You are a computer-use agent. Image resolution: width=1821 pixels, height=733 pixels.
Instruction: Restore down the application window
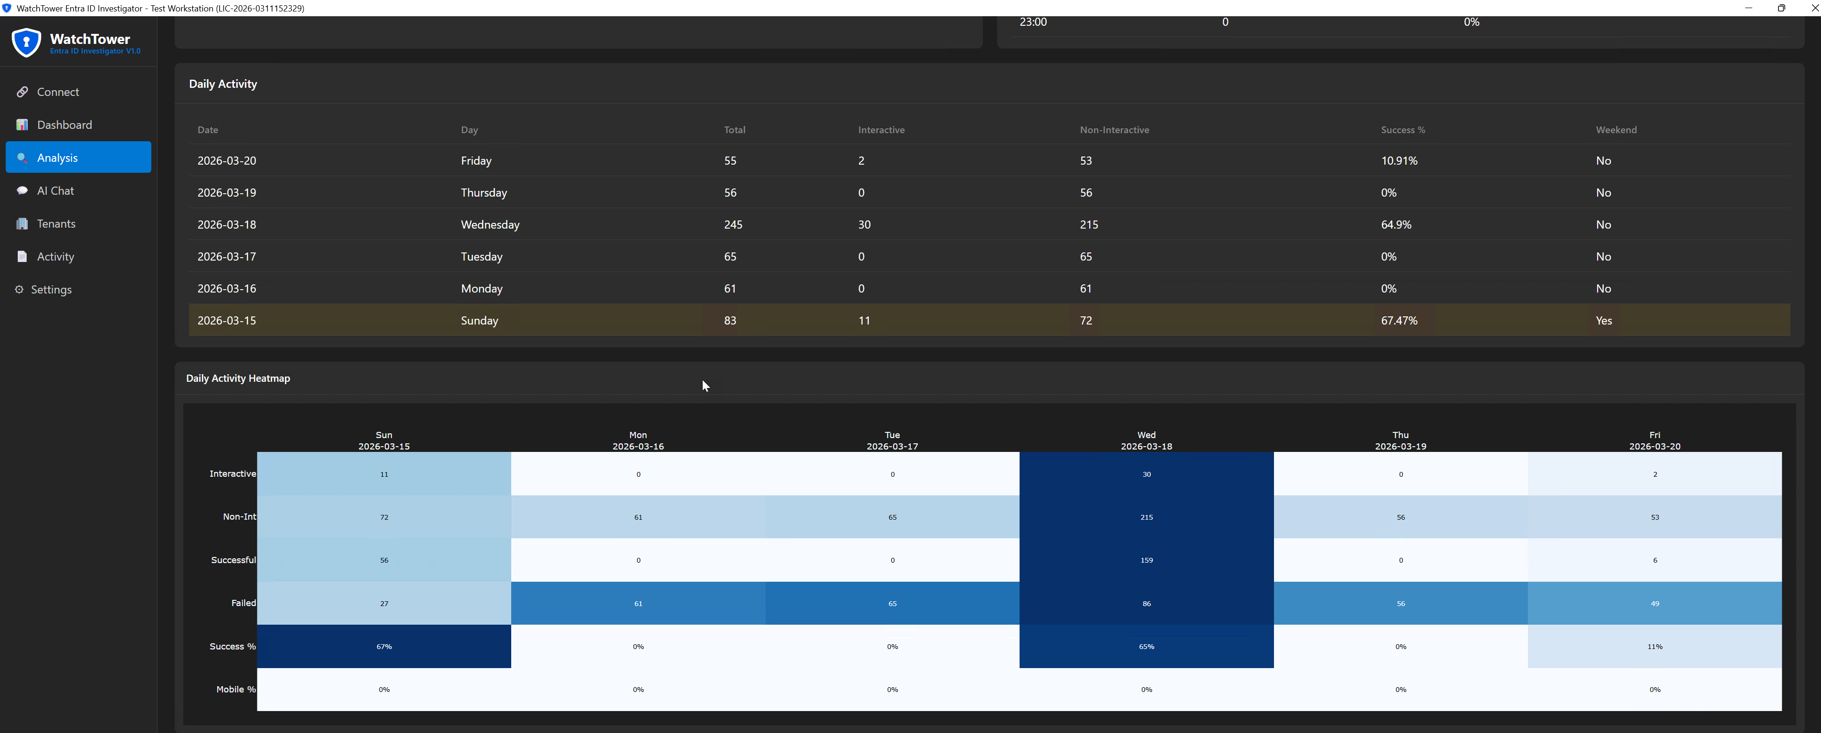tap(1781, 8)
